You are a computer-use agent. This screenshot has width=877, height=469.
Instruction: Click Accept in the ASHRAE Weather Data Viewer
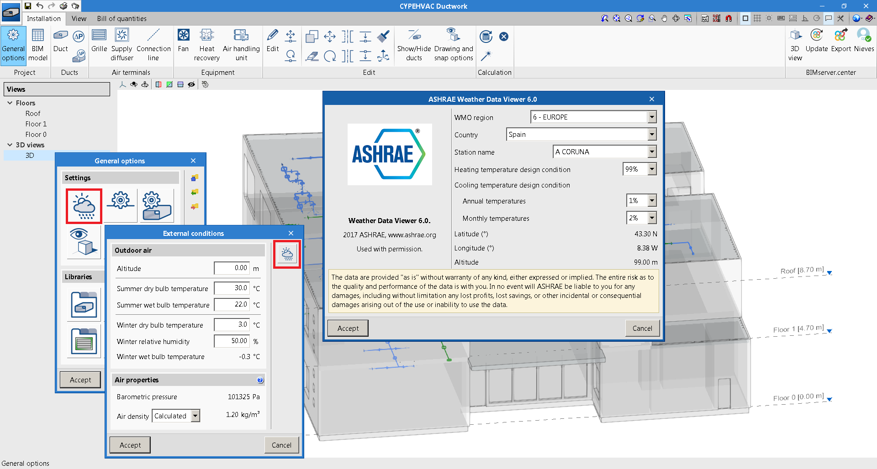click(x=348, y=328)
